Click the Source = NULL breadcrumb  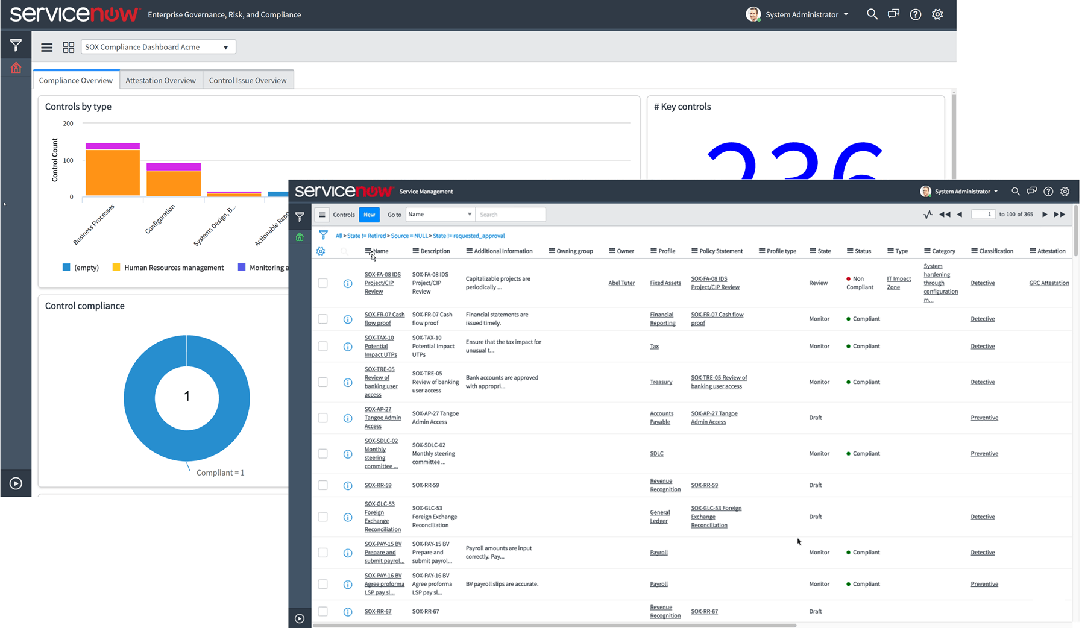pyautogui.click(x=409, y=236)
